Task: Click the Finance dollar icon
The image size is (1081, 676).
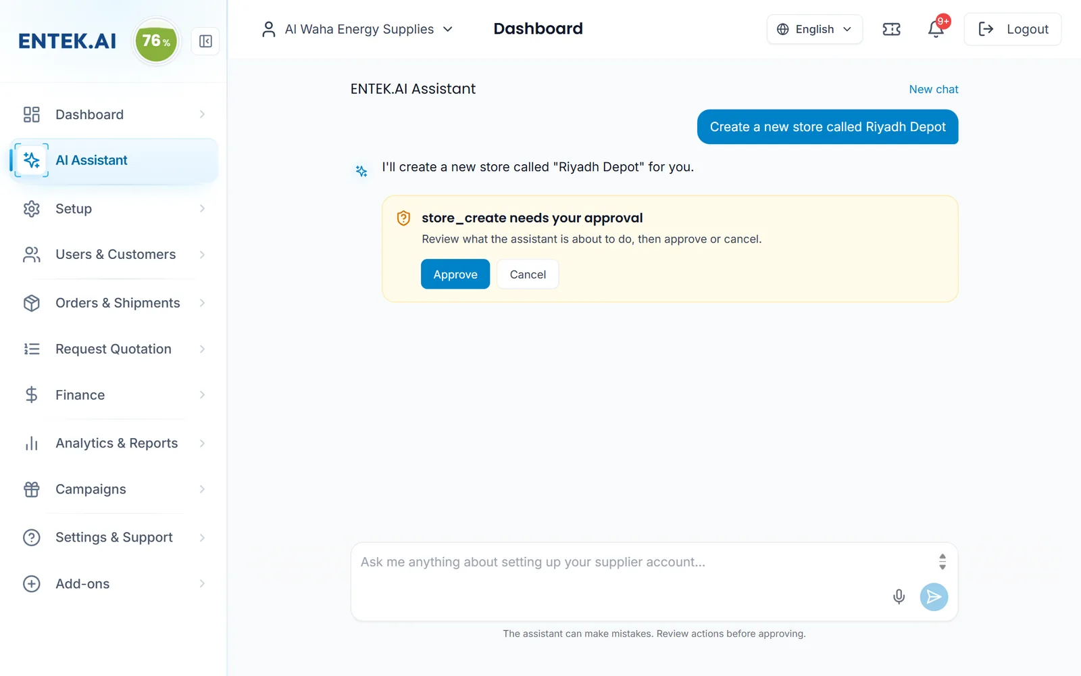Action: click(x=32, y=395)
